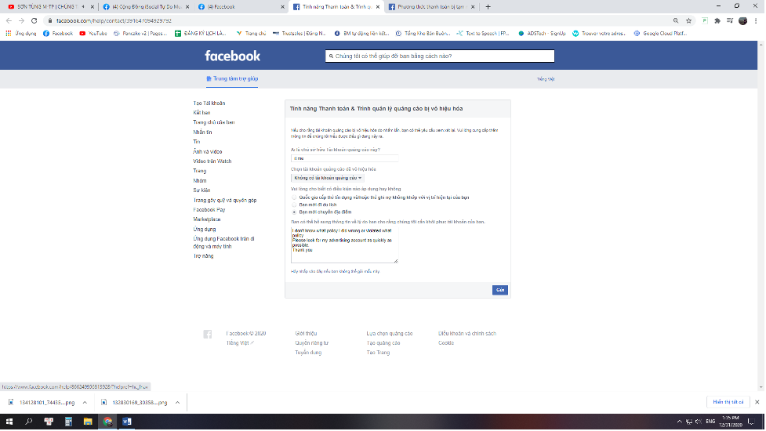Open the 'Không có tài khoản quảng cáo' dropdown
Image resolution: width=766 pixels, height=431 pixels.
coord(327,178)
